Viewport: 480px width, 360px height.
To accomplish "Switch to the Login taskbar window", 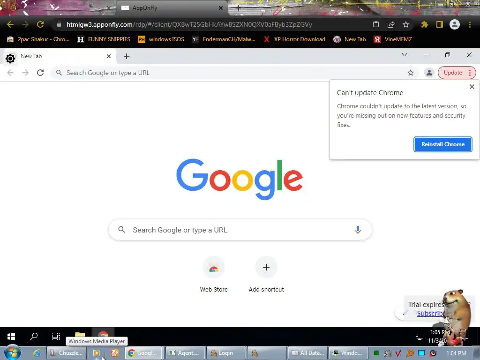I will [x=226, y=353].
